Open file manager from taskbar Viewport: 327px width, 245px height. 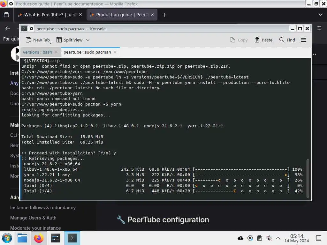(22, 238)
